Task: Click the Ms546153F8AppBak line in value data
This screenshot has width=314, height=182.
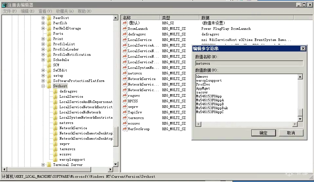Action: (x=212, y=108)
